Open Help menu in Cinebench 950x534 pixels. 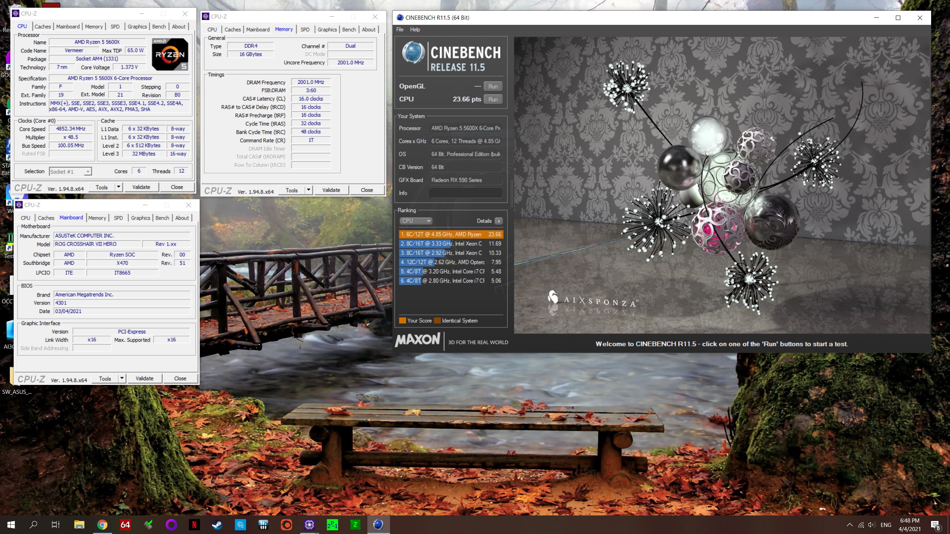pyautogui.click(x=415, y=30)
